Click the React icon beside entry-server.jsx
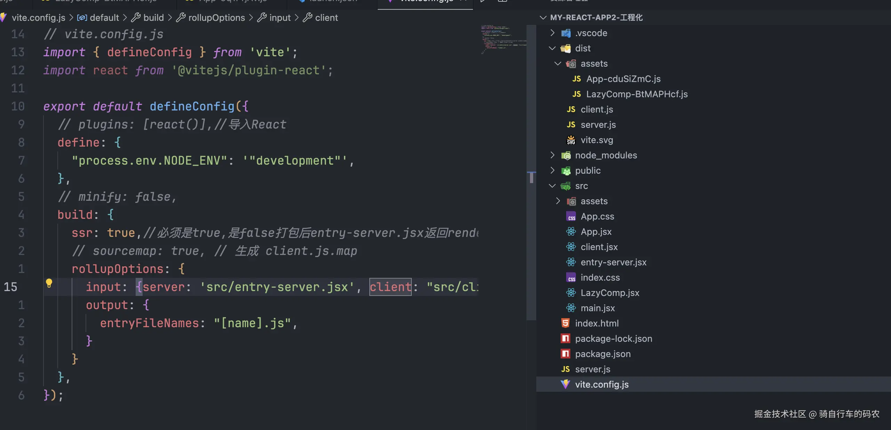 pyautogui.click(x=571, y=262)
